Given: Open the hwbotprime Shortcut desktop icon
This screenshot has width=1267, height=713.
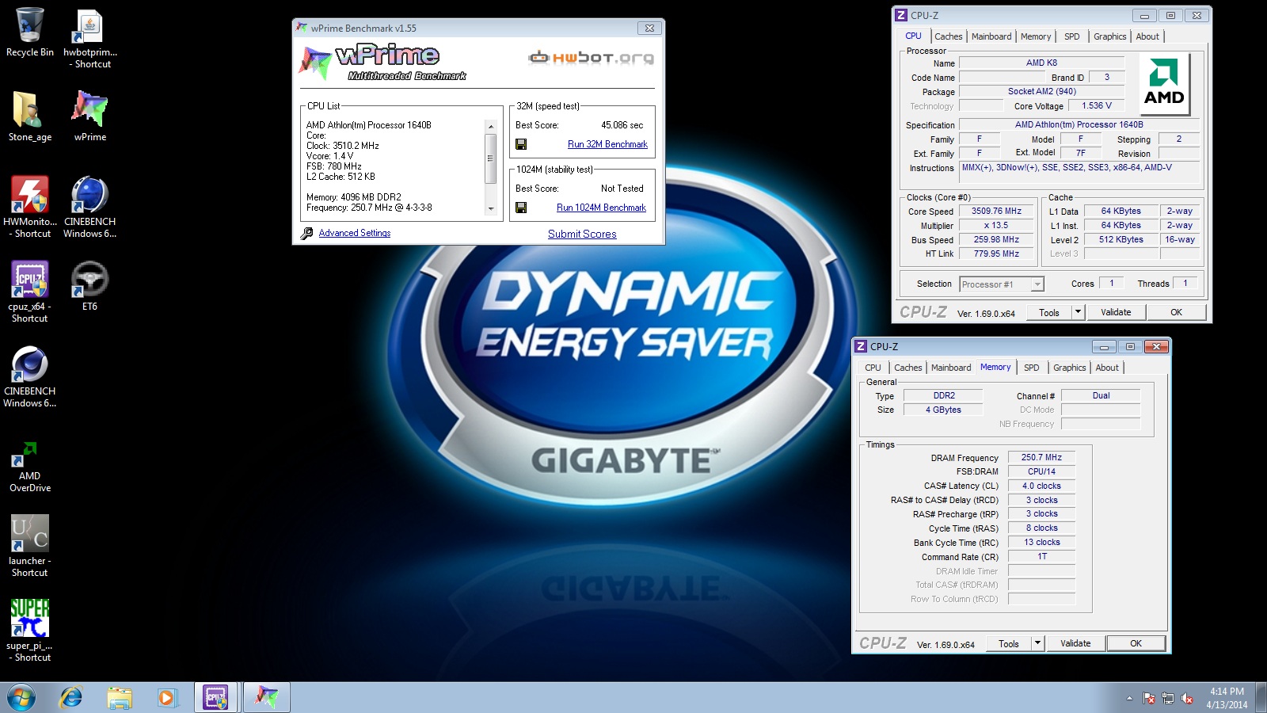Looking at the screenshot, I should click(x=90, y=39).
